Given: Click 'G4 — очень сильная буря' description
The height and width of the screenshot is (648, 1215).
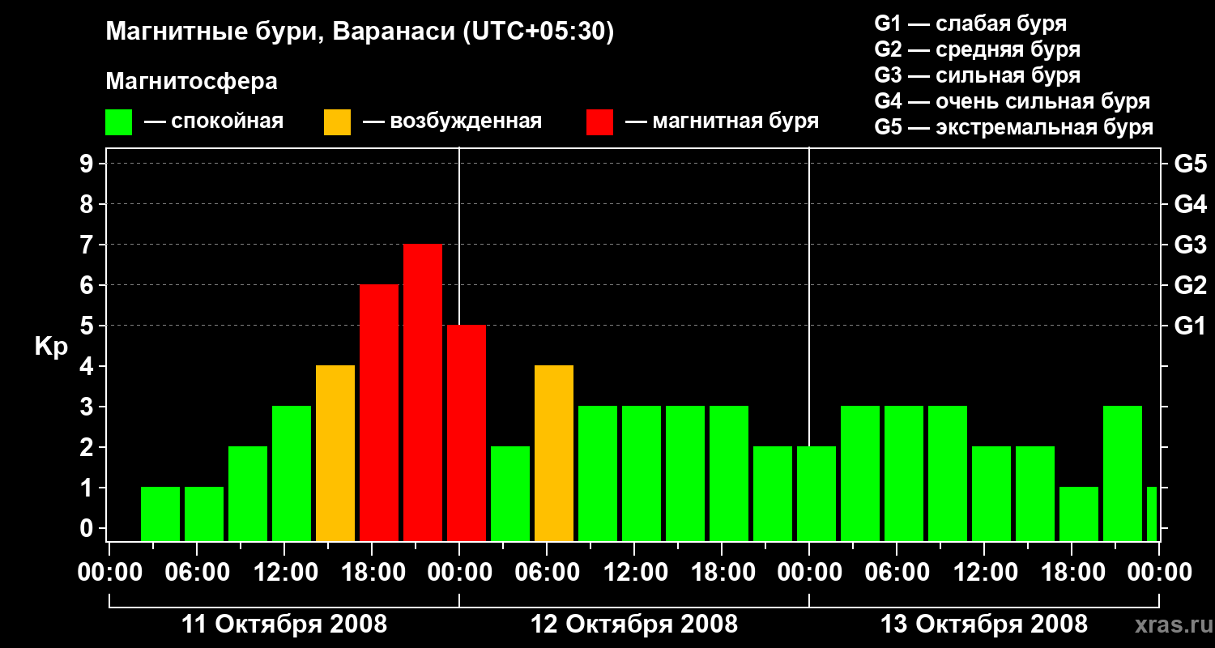Looking at the screenshot, I should pos(1012,101).
